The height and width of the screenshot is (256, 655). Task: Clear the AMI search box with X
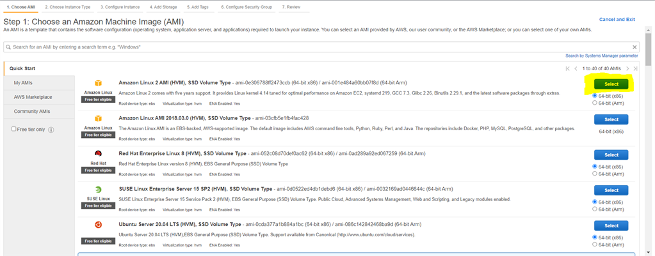click(635, 47)
